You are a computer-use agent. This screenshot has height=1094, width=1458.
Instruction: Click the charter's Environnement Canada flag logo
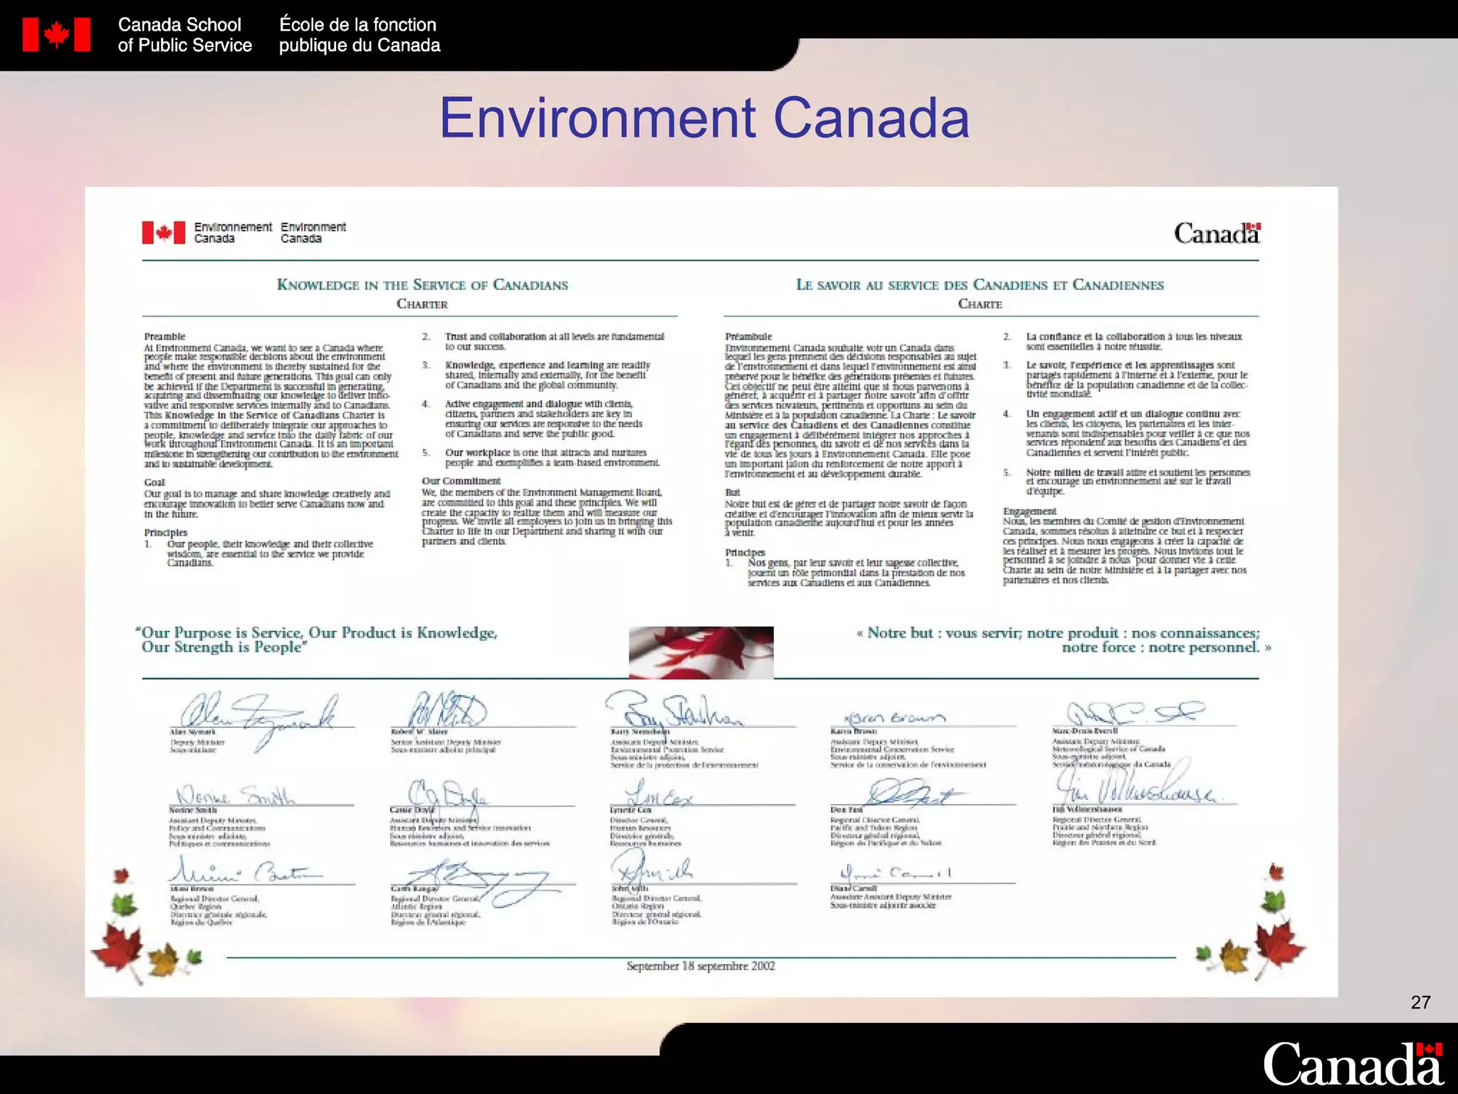pyautogui.click(x=164, y=232)
